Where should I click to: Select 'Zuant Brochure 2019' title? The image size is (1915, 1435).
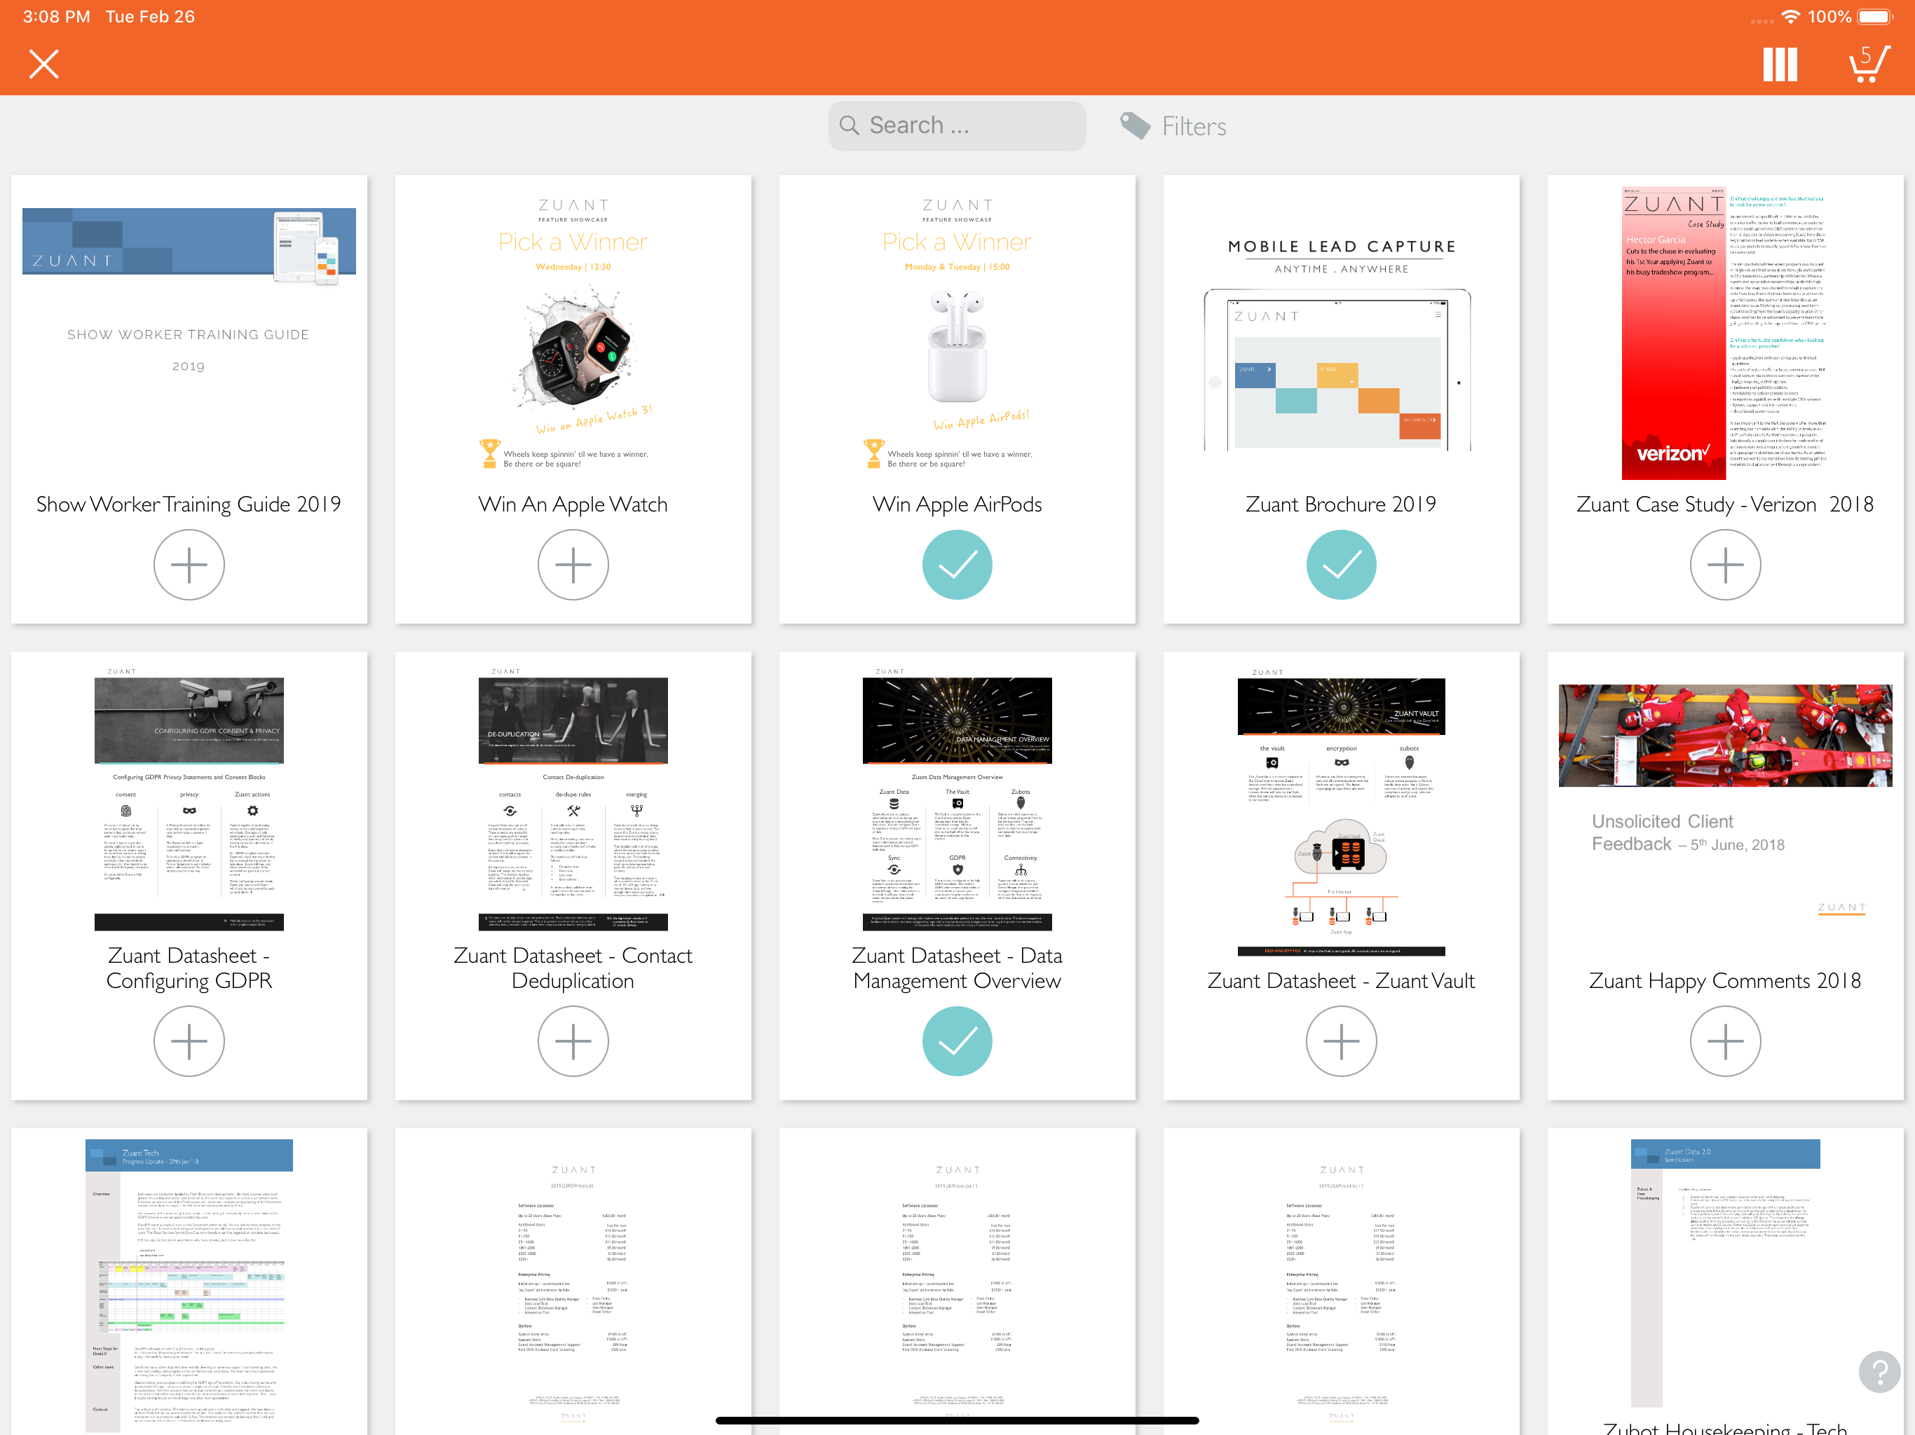(1341, 504)
